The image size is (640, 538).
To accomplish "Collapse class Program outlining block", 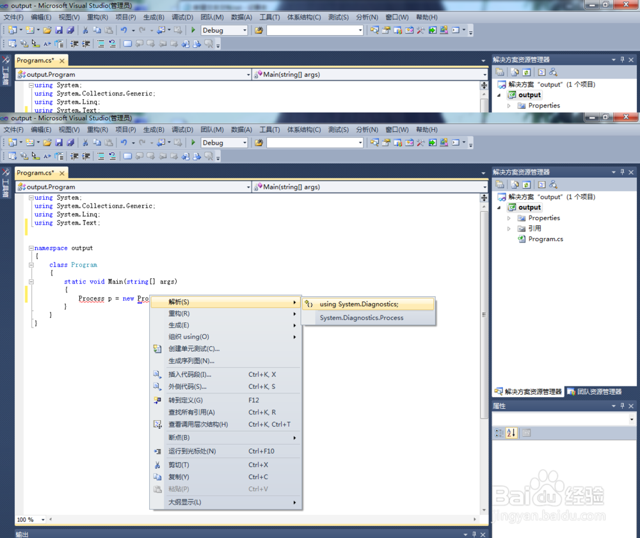I will 31,265.
